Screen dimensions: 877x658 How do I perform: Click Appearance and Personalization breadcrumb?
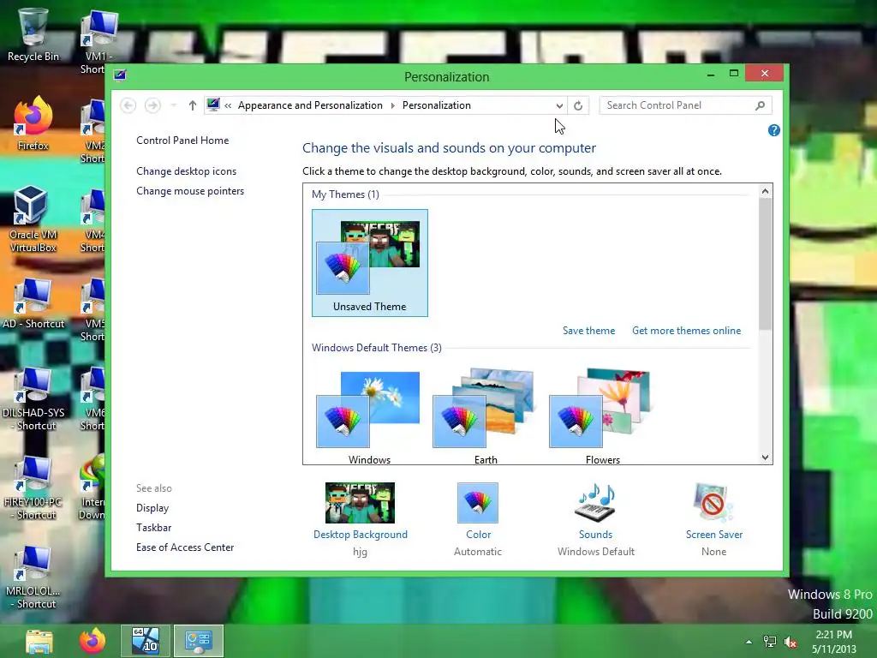click(x=310, y=105)
